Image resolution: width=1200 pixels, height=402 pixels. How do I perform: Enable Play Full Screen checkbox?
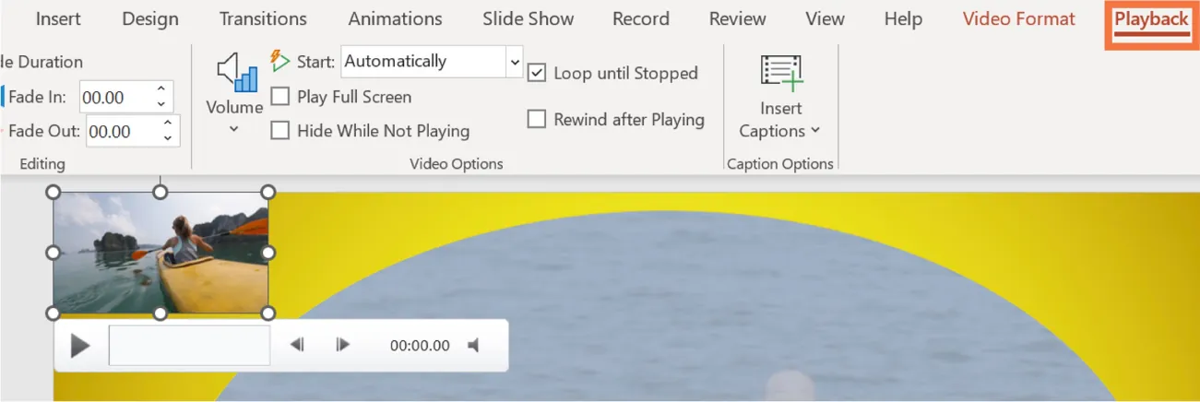280,97
